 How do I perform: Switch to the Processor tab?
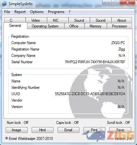(x=119, y=26)
